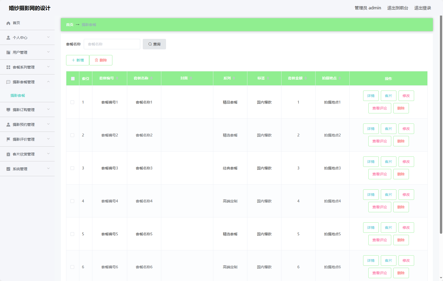This screenshot has width=443, height=281.
Task: Click 退出登录 in the top bar
Action: pos(422,8)
